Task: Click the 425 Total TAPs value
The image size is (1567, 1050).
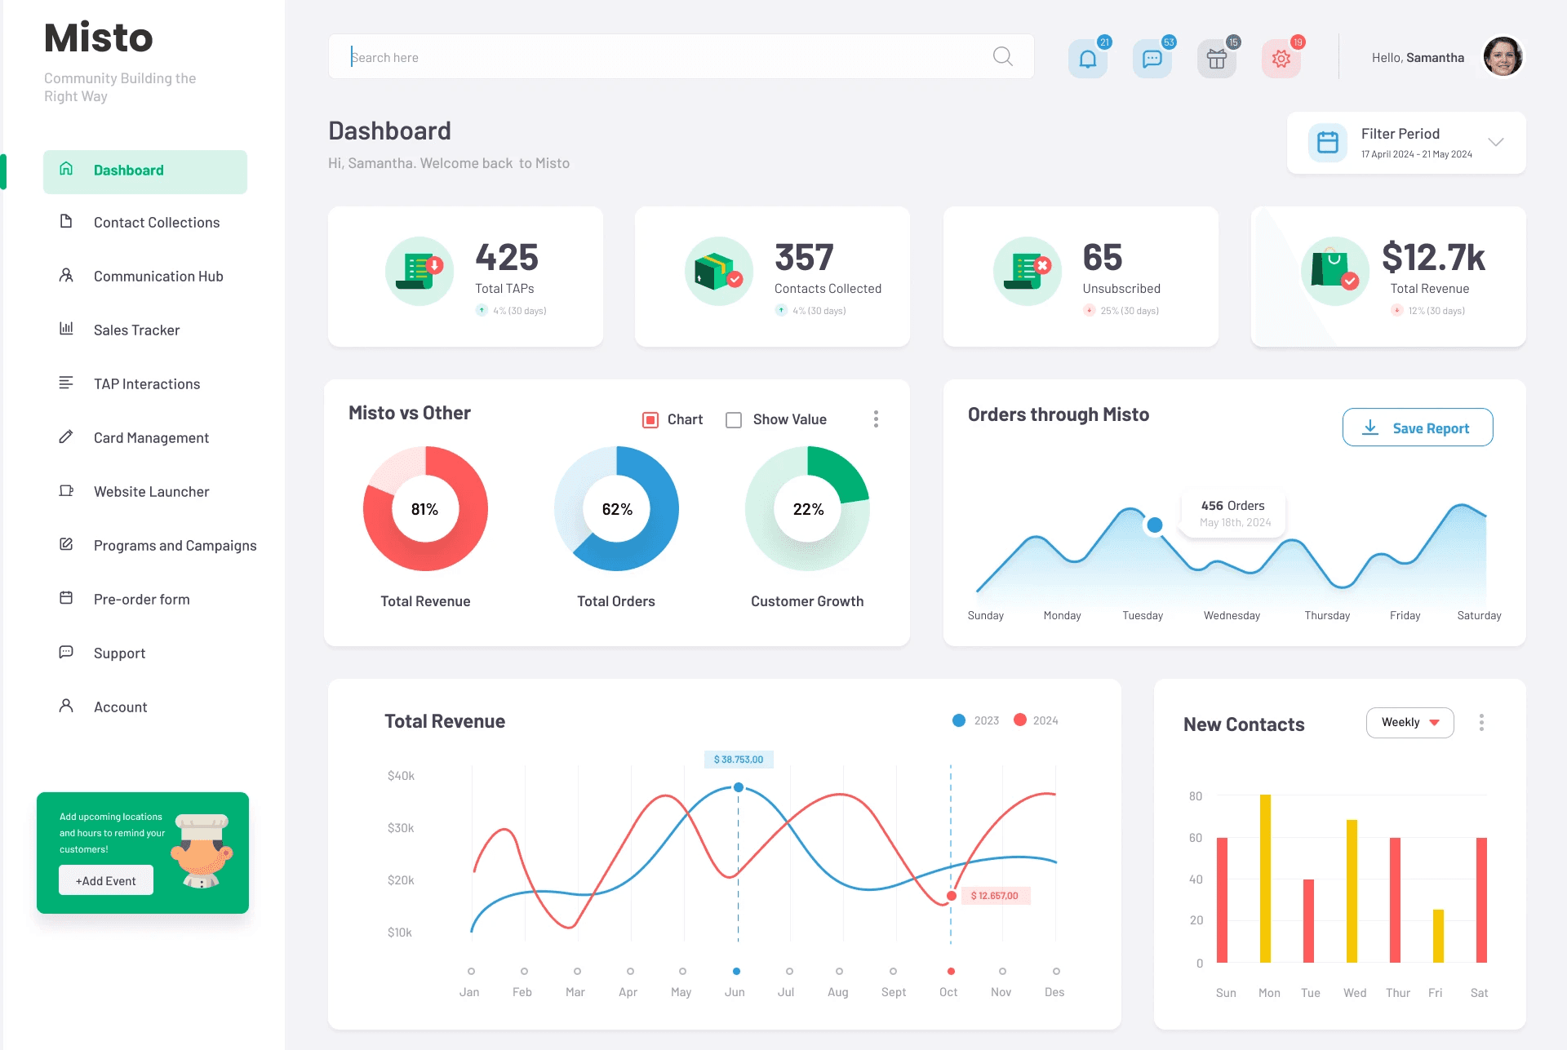Action: point(507,257)
